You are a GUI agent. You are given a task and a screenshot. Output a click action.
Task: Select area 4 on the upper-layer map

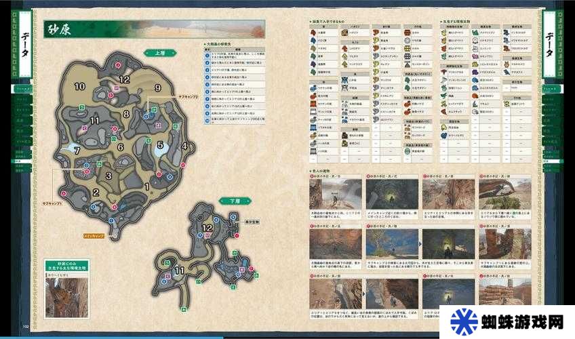click(184, 146)
